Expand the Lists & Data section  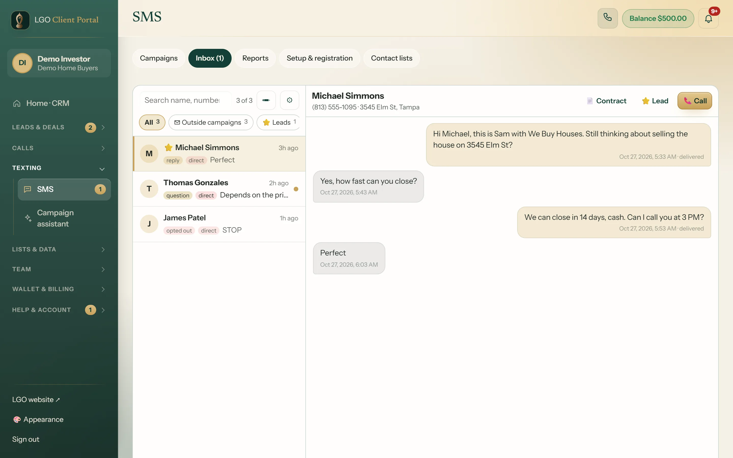click(103, 250)
